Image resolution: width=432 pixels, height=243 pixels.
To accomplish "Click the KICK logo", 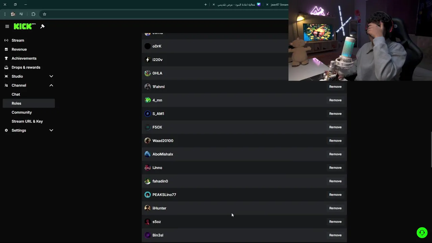I will click(25, 26).
